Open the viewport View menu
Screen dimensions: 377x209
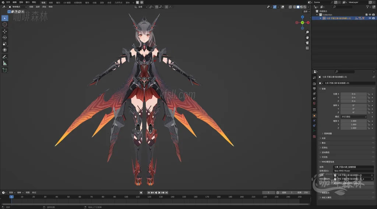coord(31,7)
